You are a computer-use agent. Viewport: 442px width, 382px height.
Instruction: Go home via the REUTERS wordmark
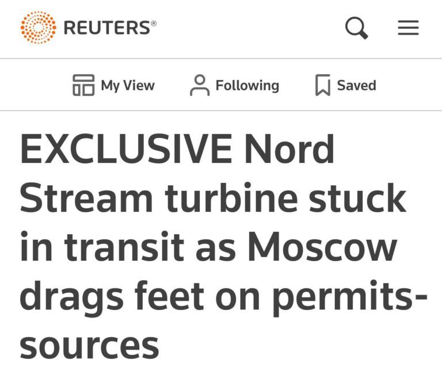107,28
